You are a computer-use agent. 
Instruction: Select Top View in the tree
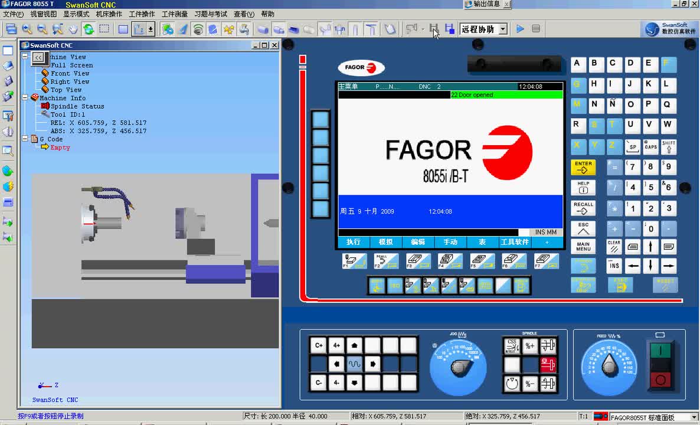click(66, 90)
